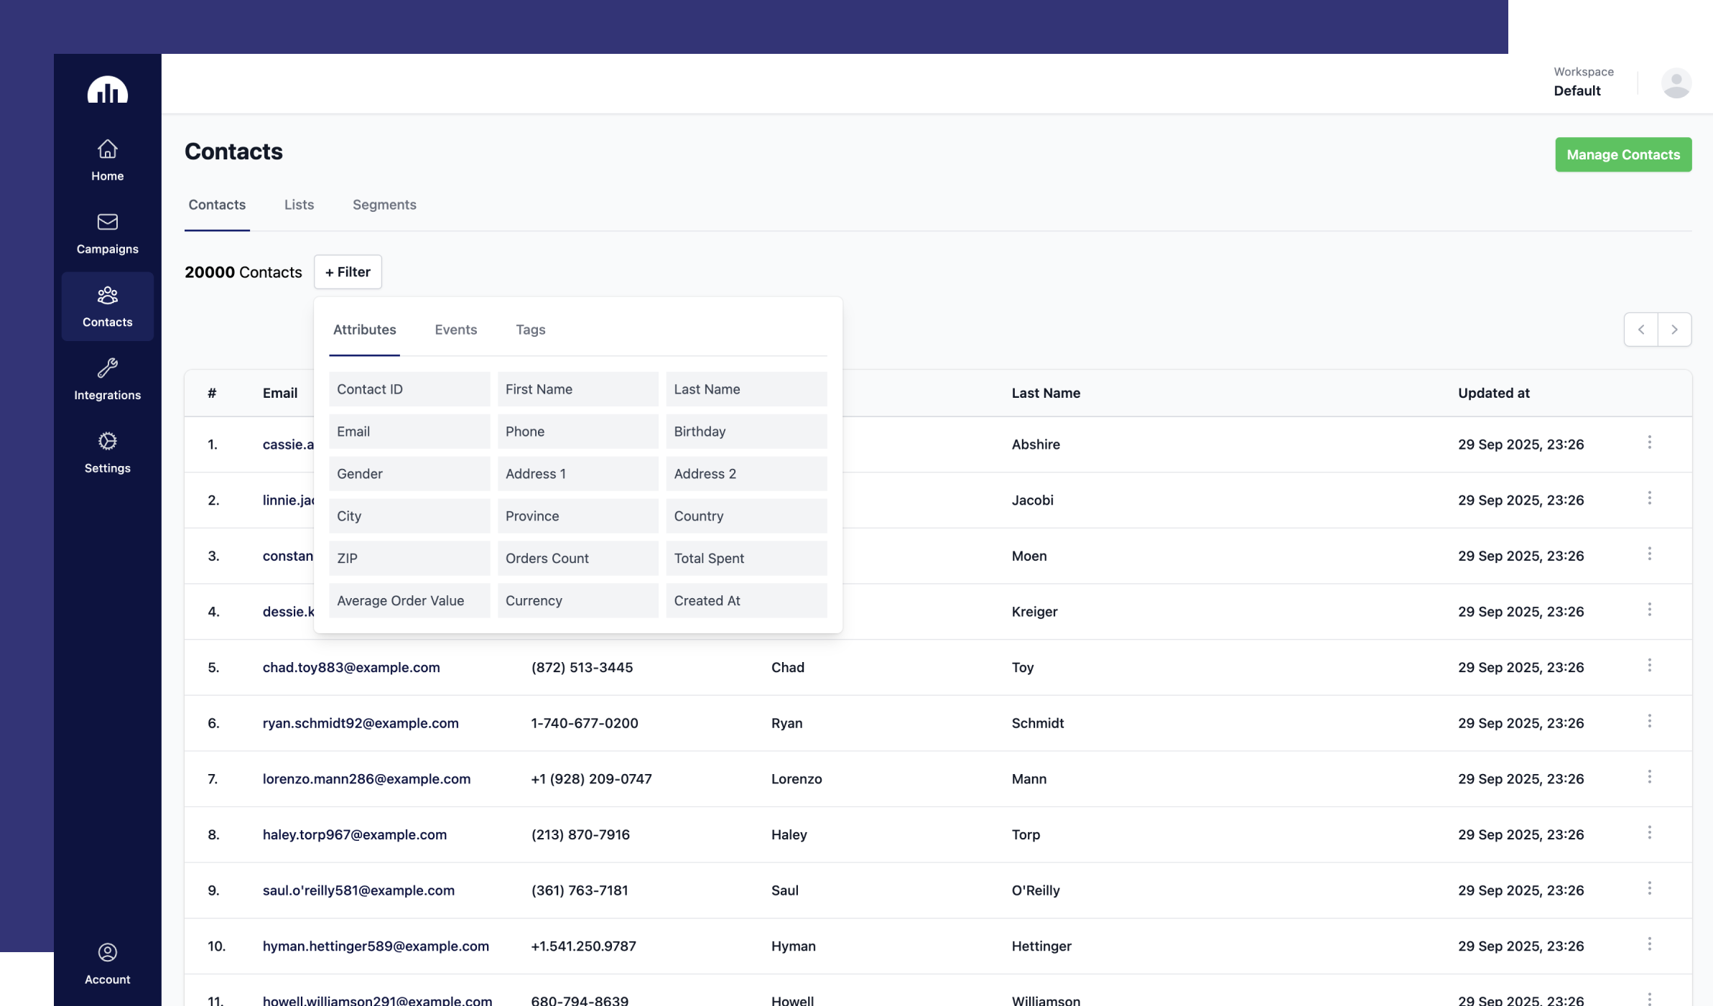Open the Filter dropdown

[348, 272]
